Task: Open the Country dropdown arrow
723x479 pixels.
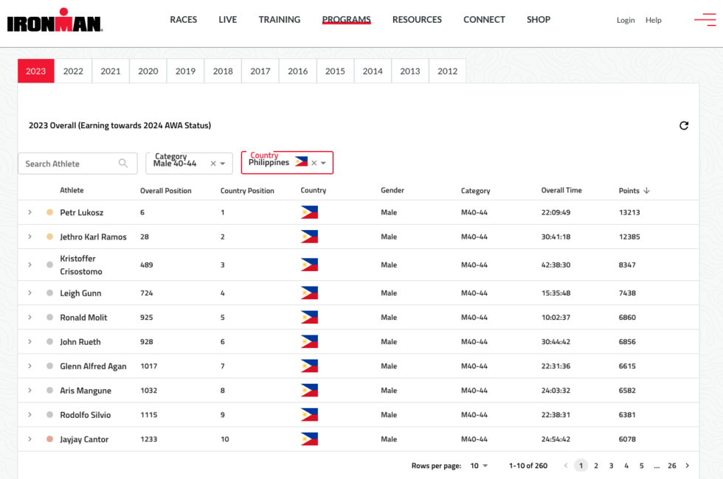Action: 323,163
